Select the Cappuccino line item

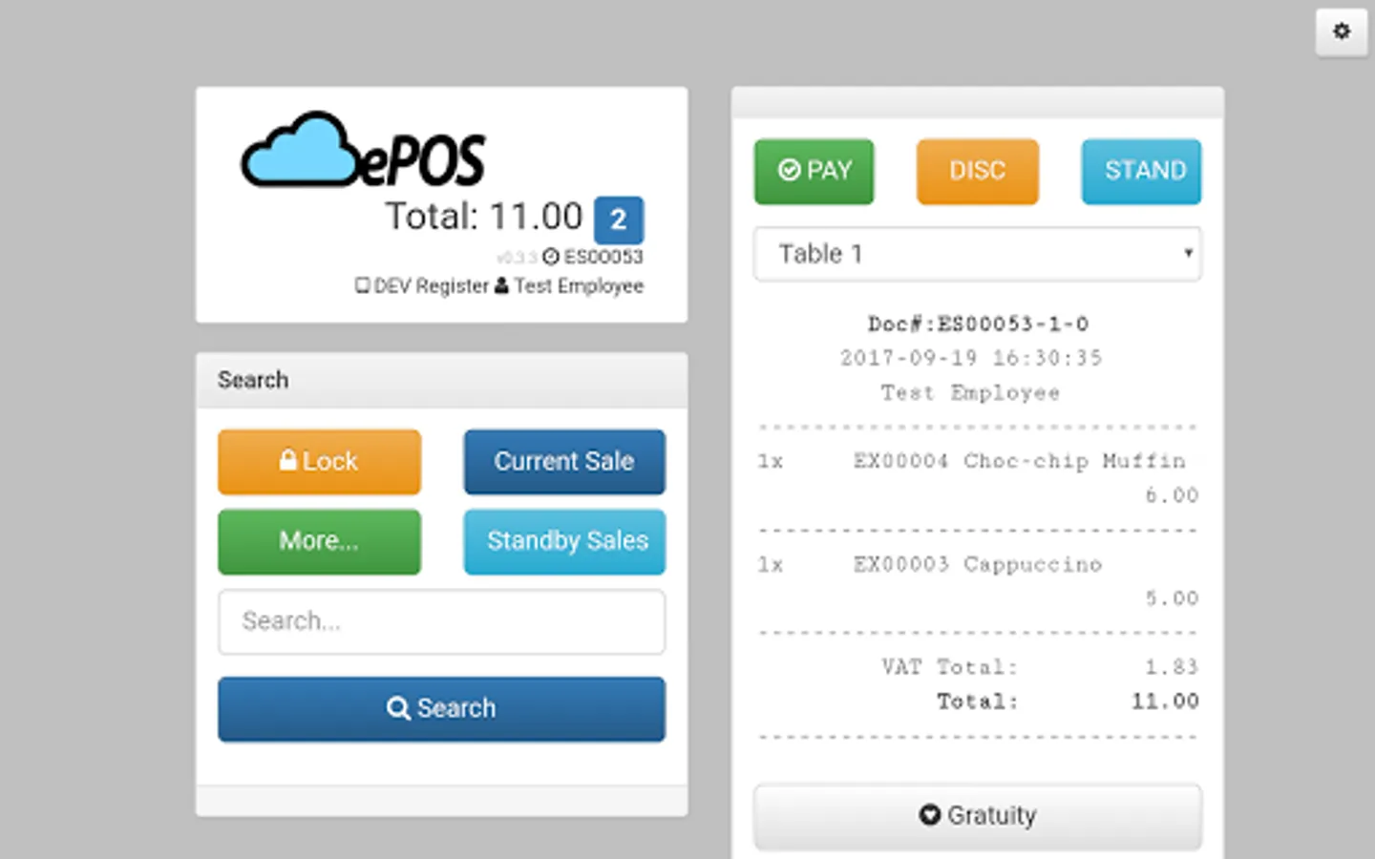click(977, 581)
